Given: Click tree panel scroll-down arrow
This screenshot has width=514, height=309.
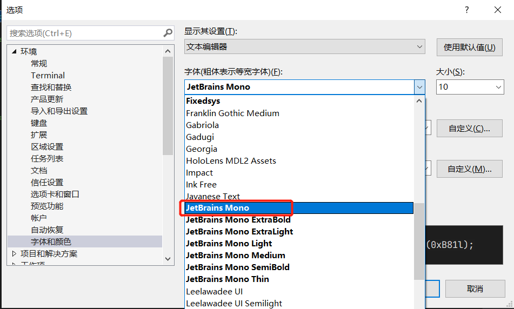Looking at the screenshot, I should 168,259.
